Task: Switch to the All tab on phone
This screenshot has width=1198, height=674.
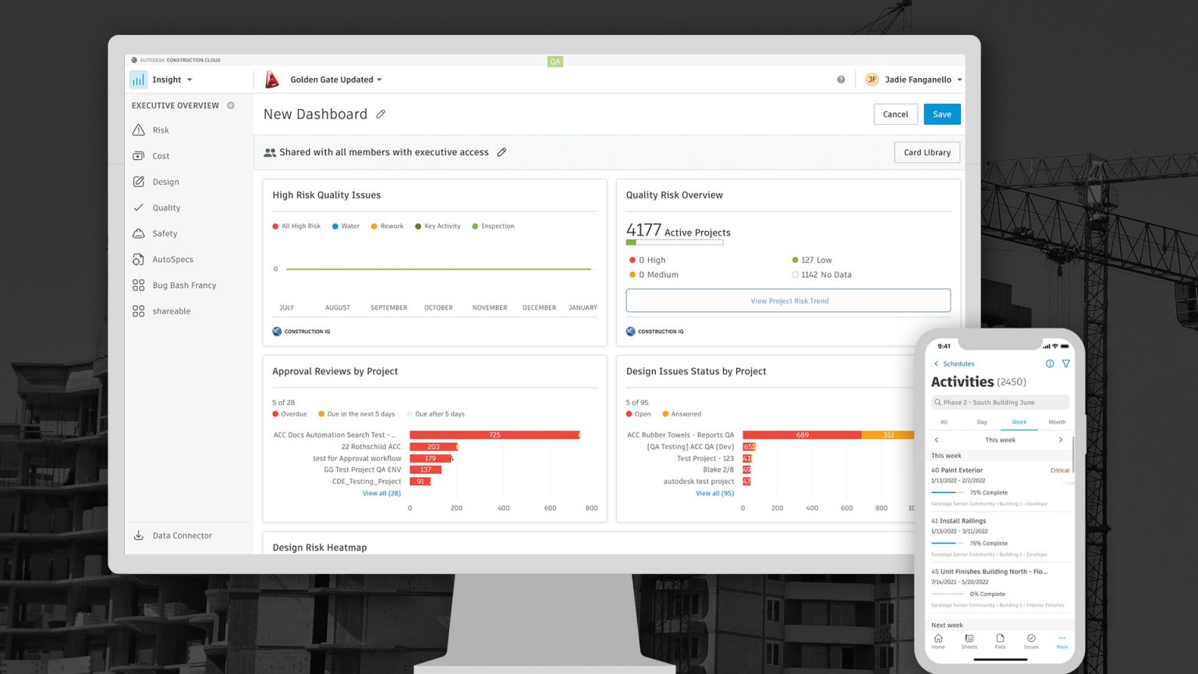Action: click(x=944, y=422)
